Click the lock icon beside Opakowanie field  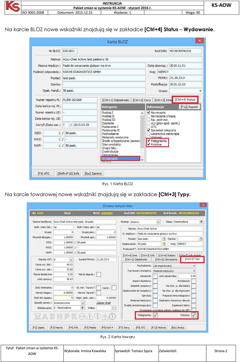[x=164, y=244]
